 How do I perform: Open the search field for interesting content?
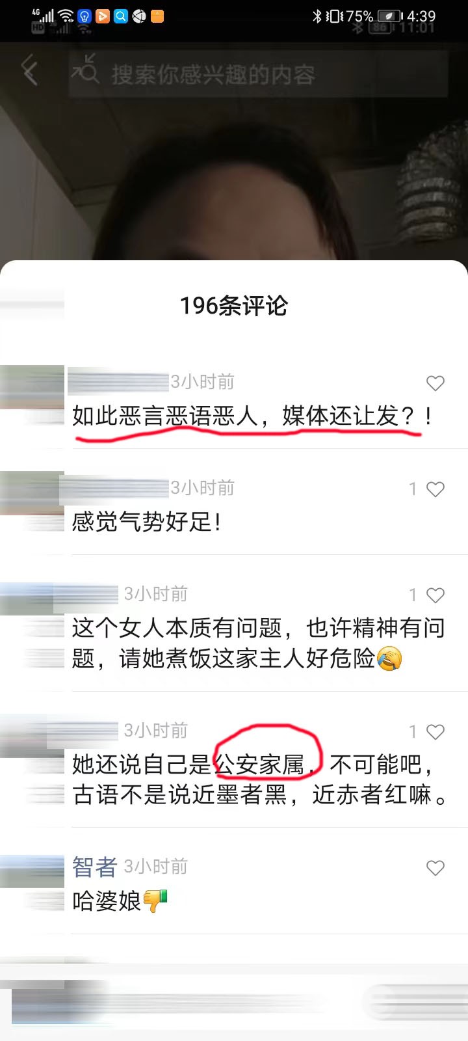(x=259, y=74)
